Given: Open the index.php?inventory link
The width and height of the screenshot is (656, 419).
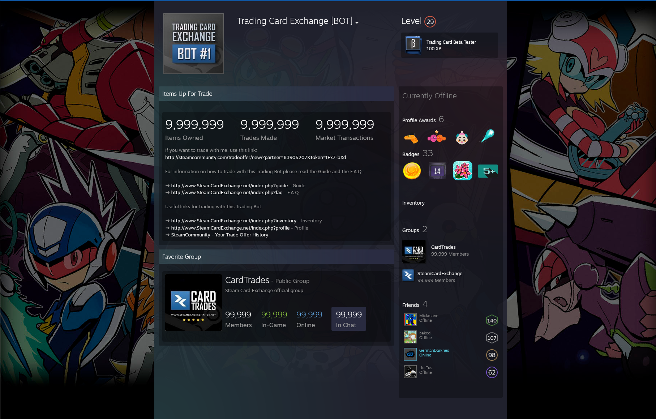Looking at the screenshot, I should click(234, 221).
